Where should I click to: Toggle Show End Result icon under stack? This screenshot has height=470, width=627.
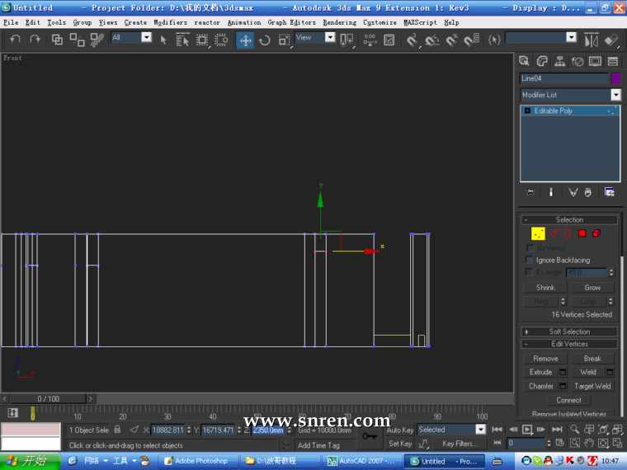(x=550, y=192)
